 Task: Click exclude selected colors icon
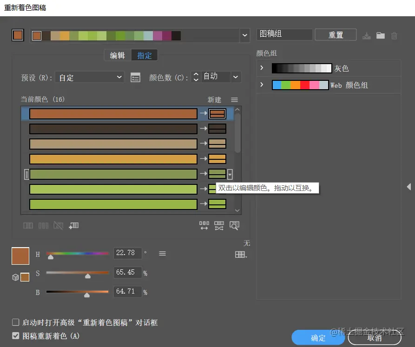click(x=58, y=226)
